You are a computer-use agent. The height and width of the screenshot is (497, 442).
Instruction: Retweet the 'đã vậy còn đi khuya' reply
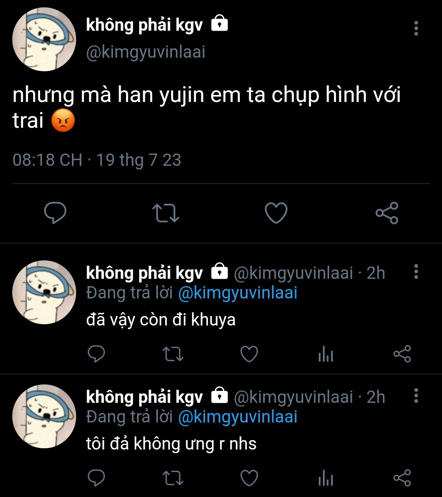pos(173,354)
